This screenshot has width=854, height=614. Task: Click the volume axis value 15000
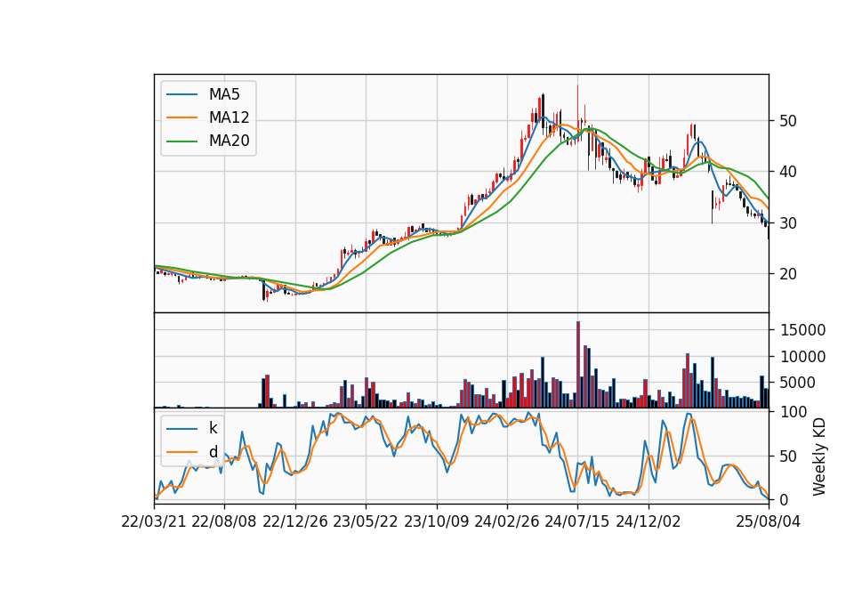click(803, 330)
